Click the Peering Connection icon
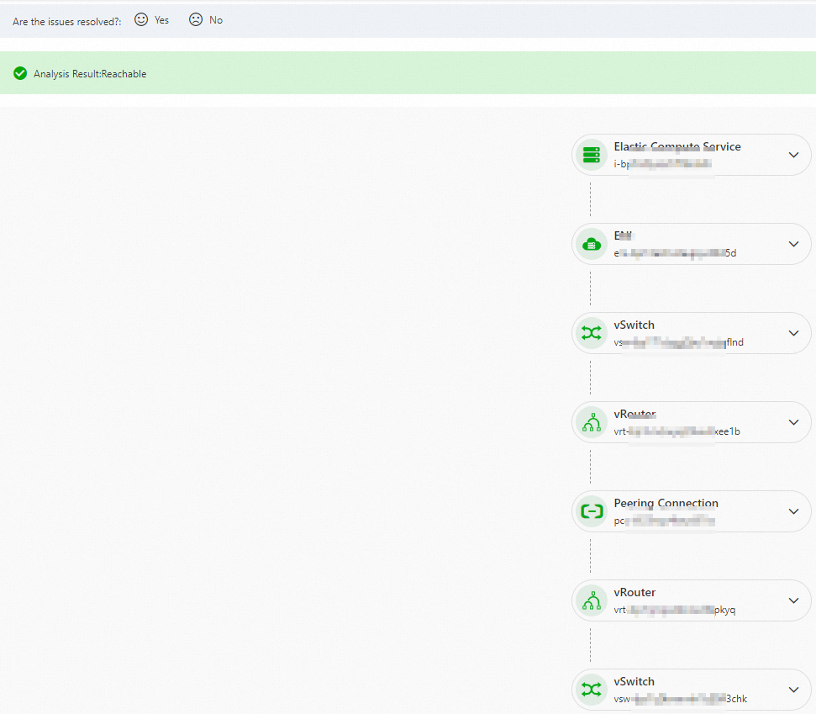Image resolution: width=816 pixels, height=714 pixels. [592, 511]
